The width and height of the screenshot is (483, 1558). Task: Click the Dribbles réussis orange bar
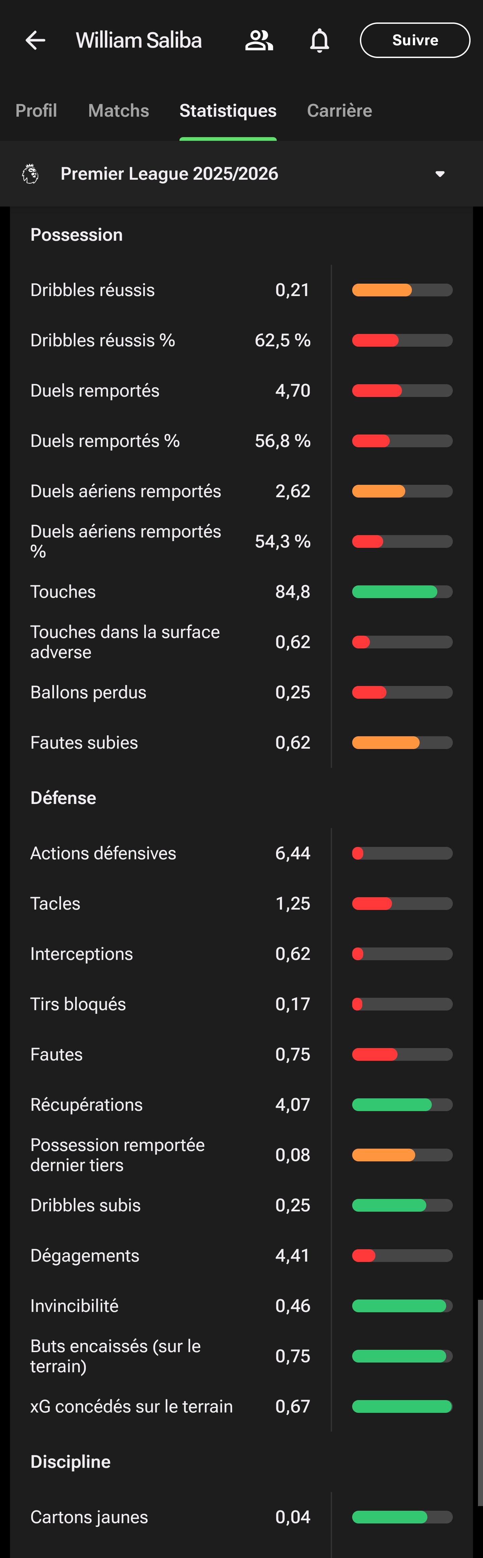pyautogui.click(x=402, y=290)
